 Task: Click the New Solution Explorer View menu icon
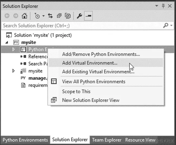tap(54, 100)
